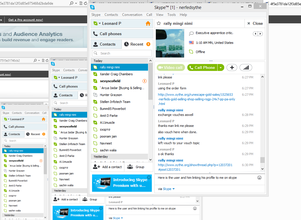This screenshot has width=301, height=220.
Task: Click Get a Pro account now link in browser
Action: pyautogui.click(x=25, y=20)
